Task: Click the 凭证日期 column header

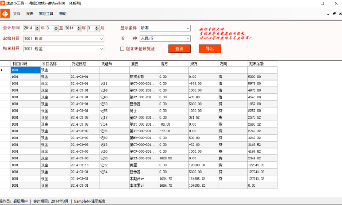Action: click(85, 64)
